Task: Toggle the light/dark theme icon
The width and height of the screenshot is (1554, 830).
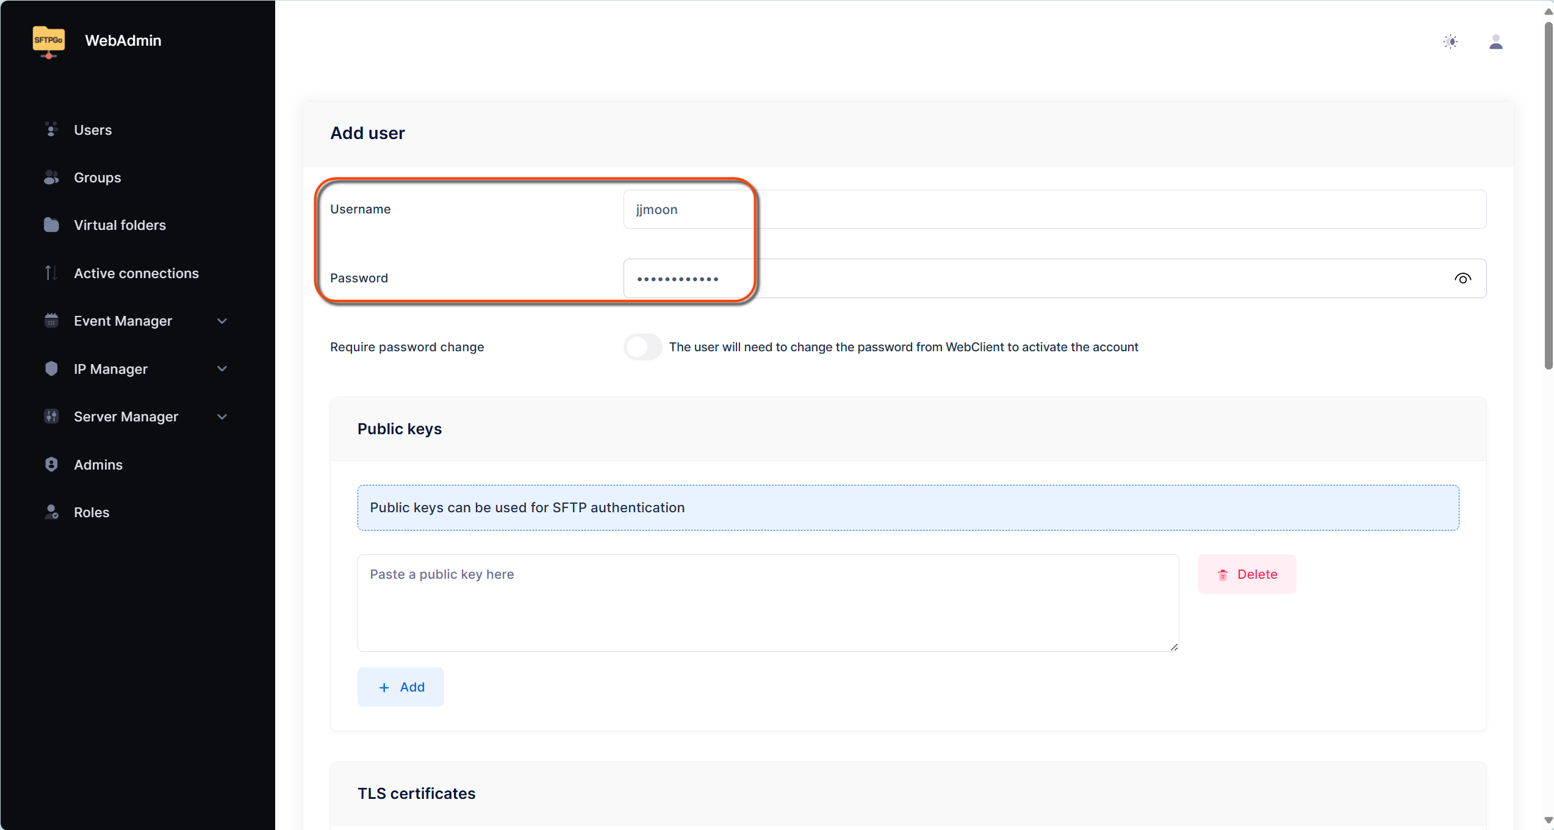Action: [x=1451, y=41]
